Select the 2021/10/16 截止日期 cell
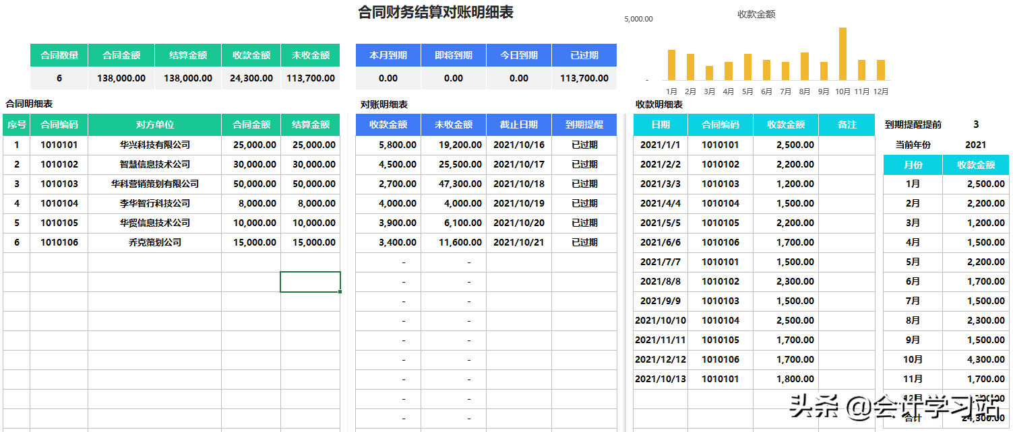 point(518,145)
